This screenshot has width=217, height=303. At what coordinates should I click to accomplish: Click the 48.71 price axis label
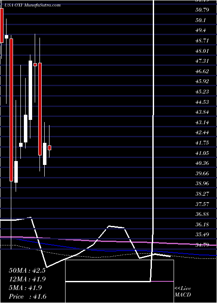pos(202,41)
